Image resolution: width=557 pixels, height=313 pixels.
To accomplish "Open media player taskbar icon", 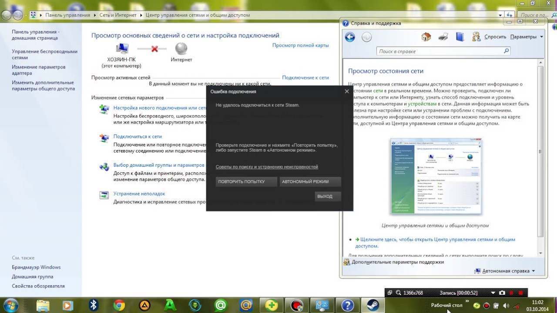I will [x=67, y=306].
